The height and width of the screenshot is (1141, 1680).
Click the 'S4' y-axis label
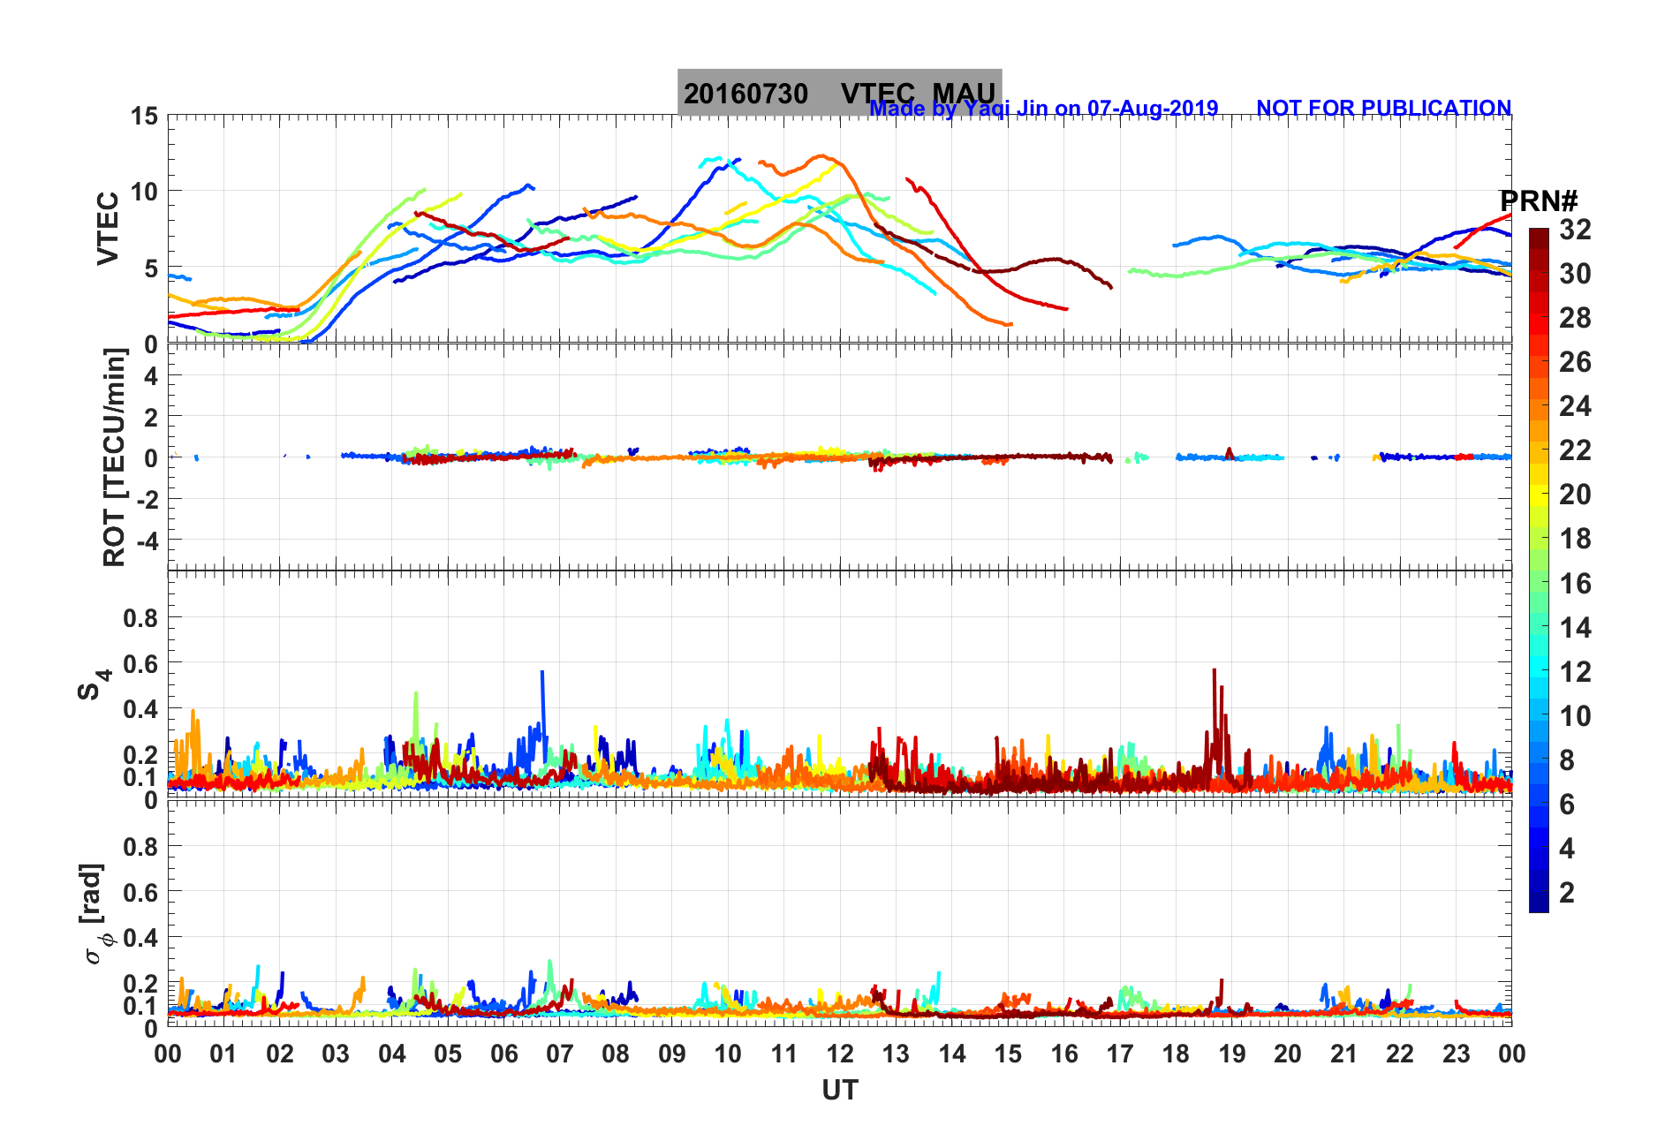[x=94, y=684]
